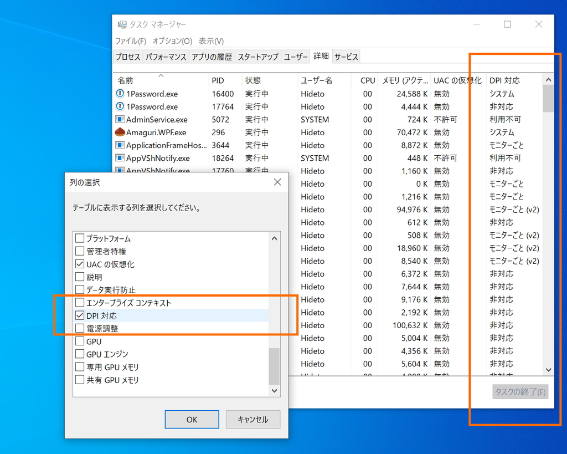Click the キャンセル button
This screenshot has width=567, height=454.
[253, 419]
